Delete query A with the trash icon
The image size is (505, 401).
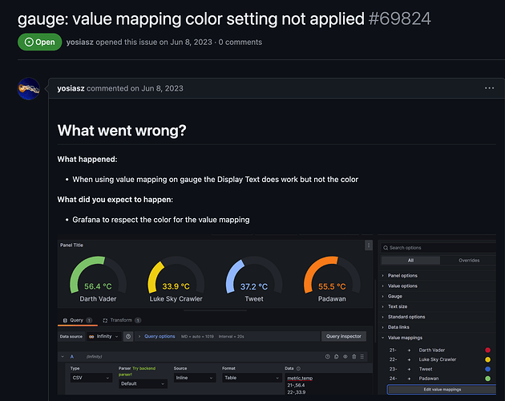(x=354, y=357)
